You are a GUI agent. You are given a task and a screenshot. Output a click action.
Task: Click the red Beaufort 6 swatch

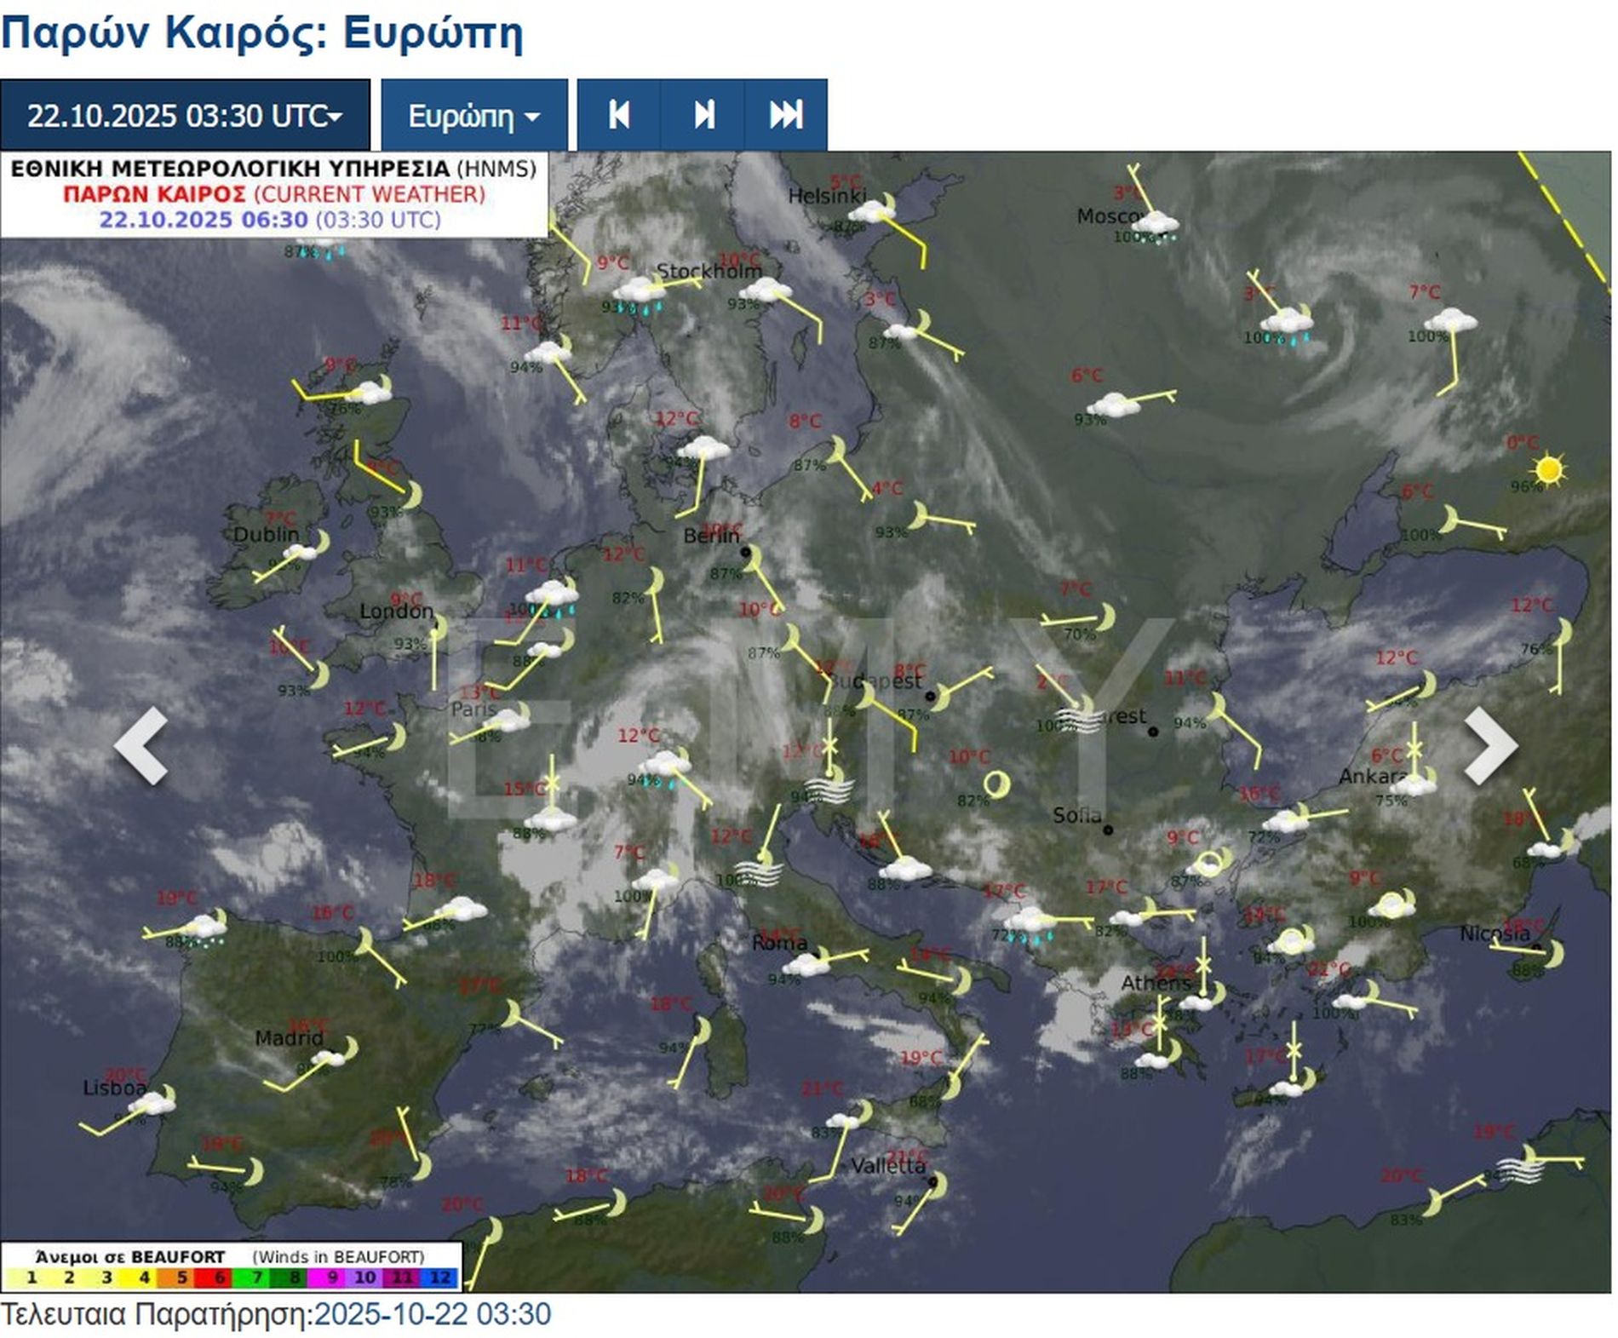point(218,1278)
